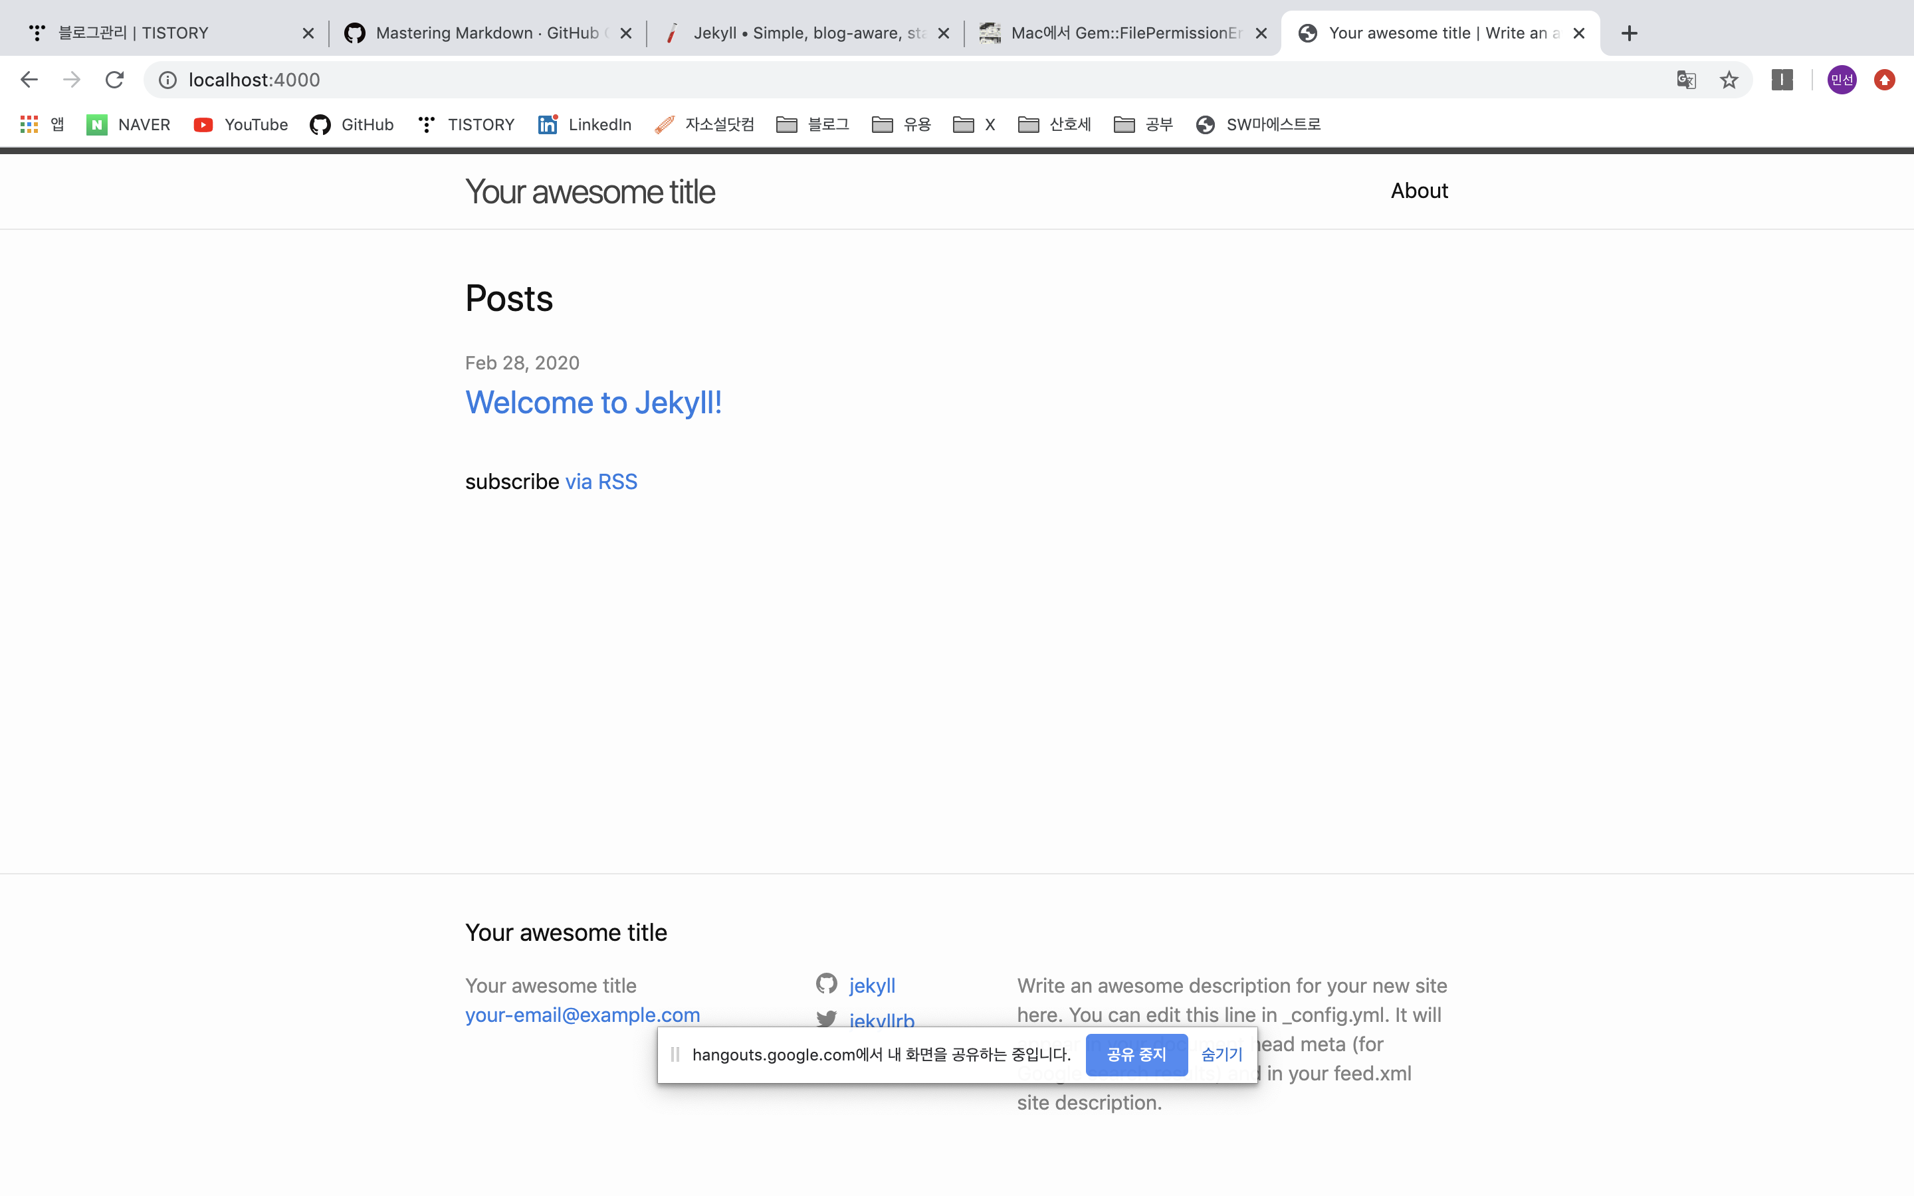Click the site info icon
1914x1196 pixels.
pyautogui.click(x=167, y=80)
